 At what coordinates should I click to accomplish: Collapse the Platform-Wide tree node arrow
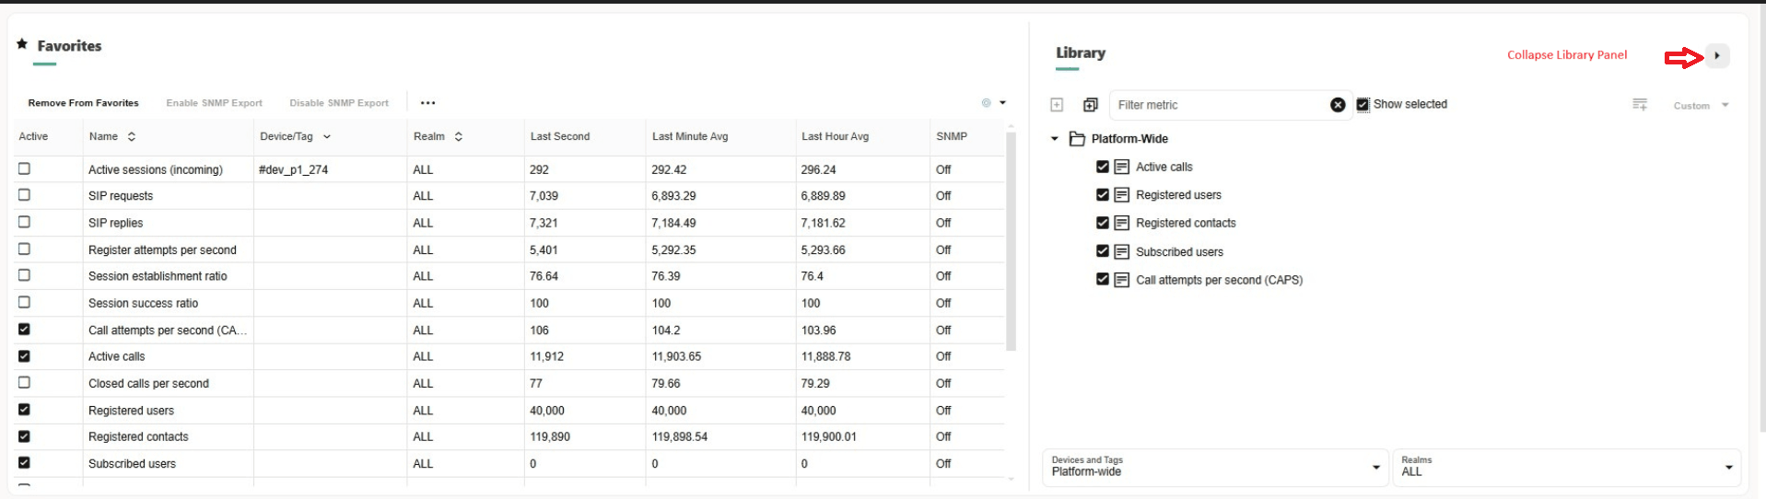1055,139
